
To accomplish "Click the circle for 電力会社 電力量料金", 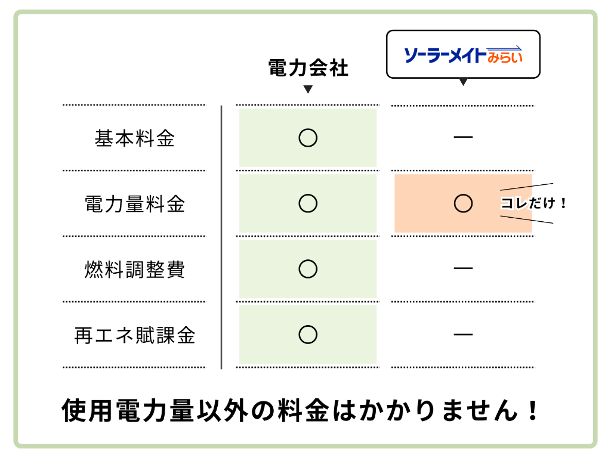I will coord(308,203).
